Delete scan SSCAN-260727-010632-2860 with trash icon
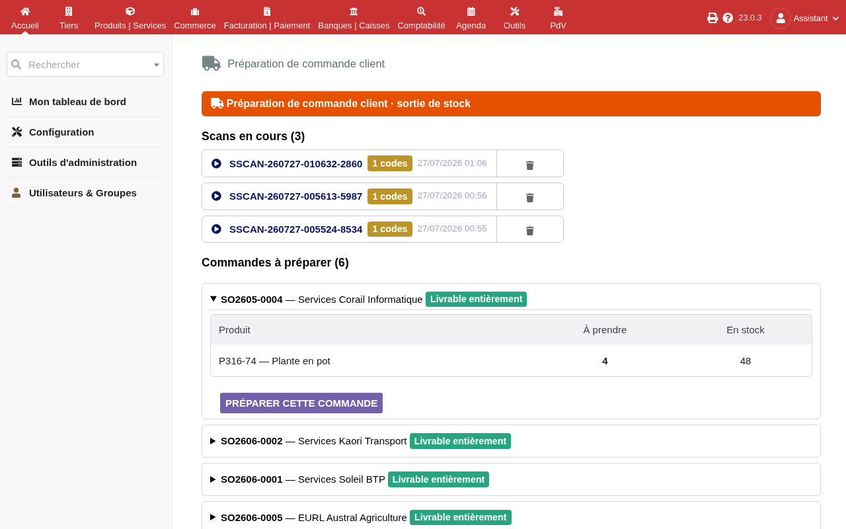The image size is (846, 529). click(x=529, y=165)
